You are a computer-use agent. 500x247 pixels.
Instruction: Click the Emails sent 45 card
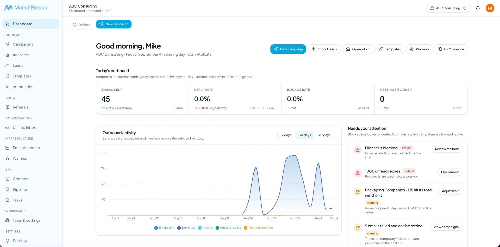[x=142, y=99]
